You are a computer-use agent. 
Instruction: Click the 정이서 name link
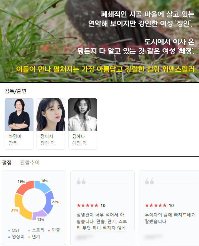point(47,136)
